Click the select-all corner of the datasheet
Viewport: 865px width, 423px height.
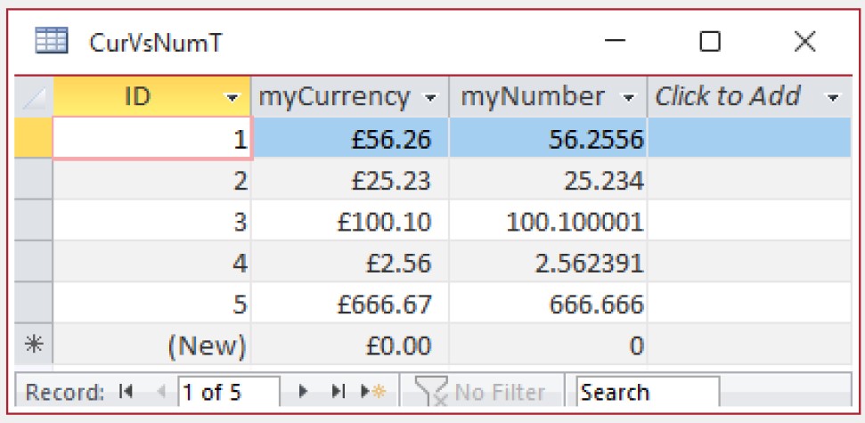[34, 97]
